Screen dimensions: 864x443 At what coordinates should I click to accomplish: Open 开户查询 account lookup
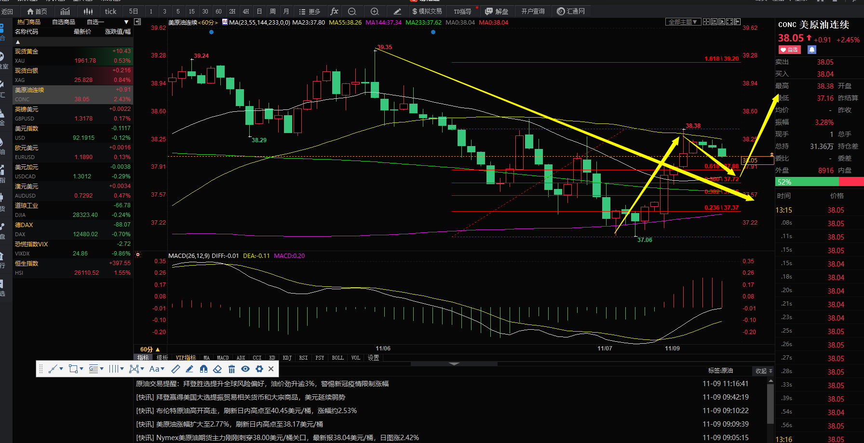pyautogui.click(x=533, y=11)
